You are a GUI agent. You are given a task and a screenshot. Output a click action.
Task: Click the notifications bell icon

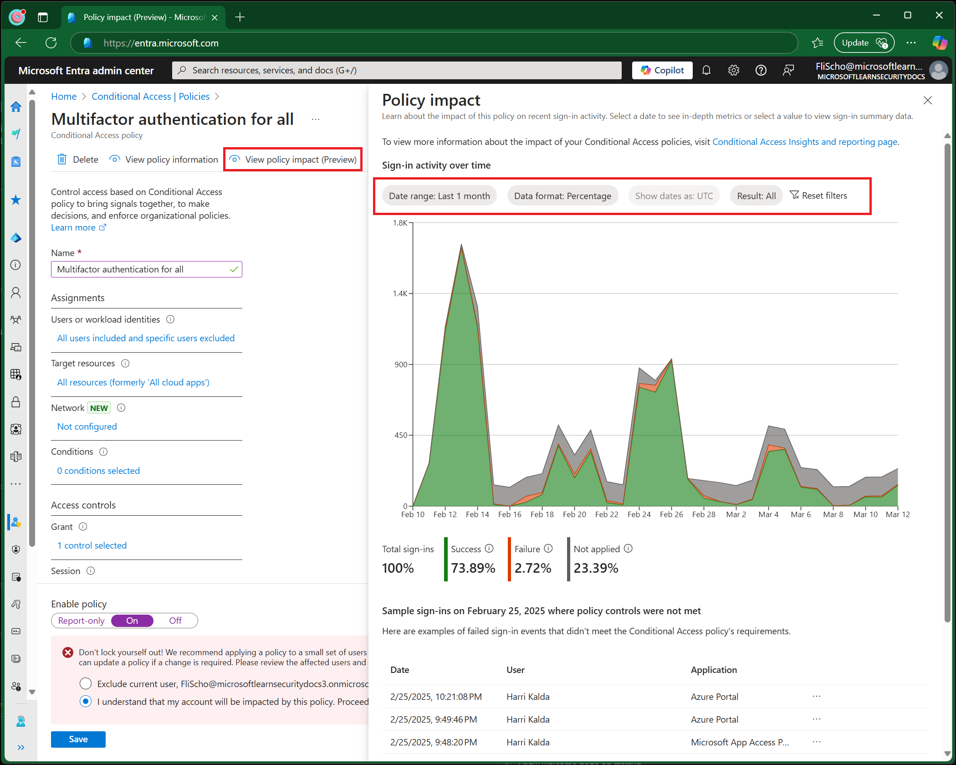pos(706,70)
